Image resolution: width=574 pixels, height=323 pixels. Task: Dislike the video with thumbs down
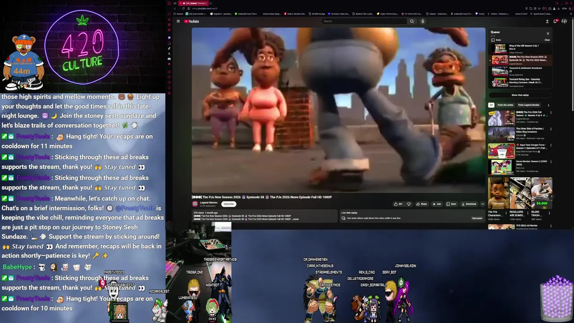pyautogui.click(x=409, y=204)
